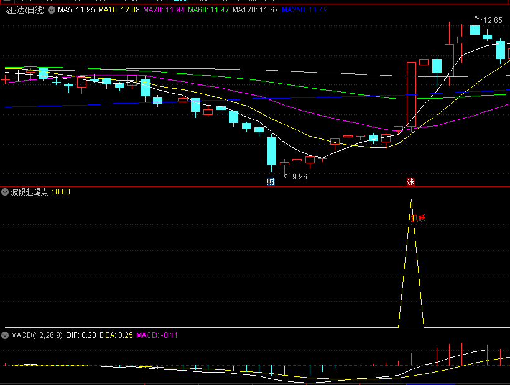Click the red 涨 limit-up marker icon

click(410, 182)
